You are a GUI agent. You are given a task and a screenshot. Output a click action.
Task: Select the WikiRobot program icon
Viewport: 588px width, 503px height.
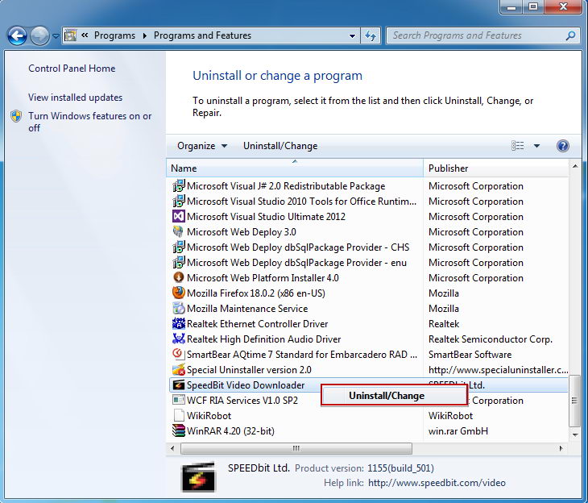click(x=179, y=416)
